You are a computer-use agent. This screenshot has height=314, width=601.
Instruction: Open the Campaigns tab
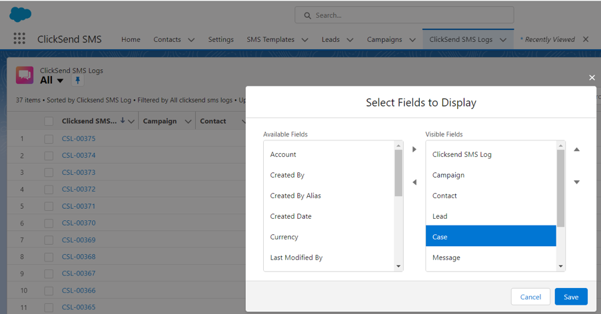pos(384,39)
